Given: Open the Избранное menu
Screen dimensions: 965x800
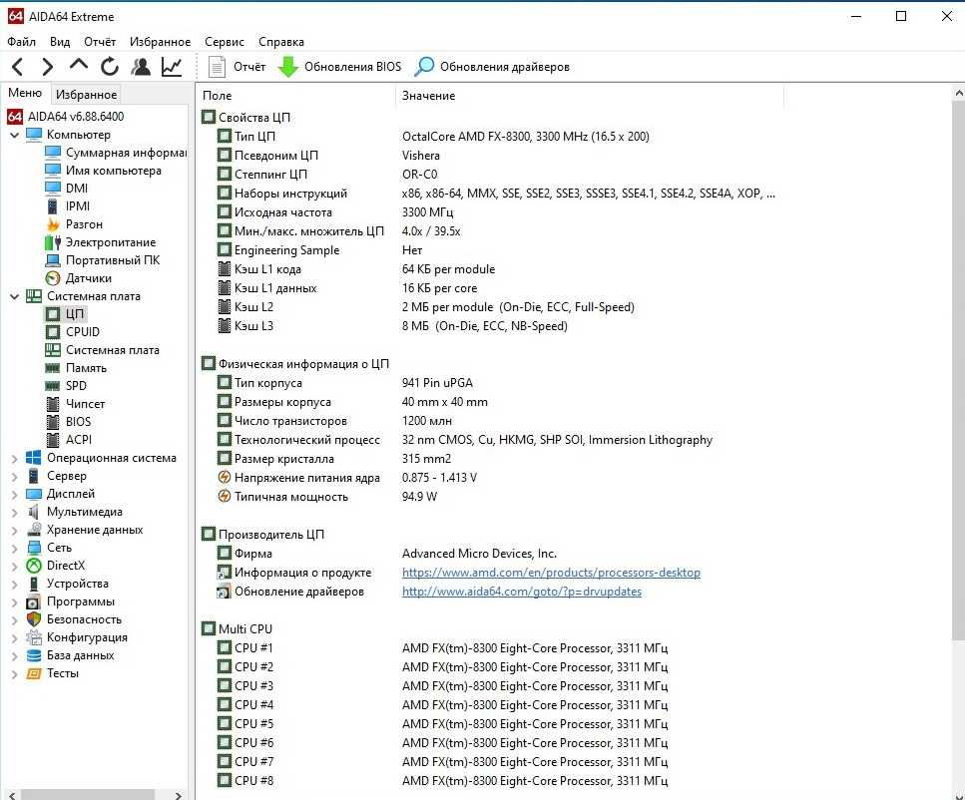Looking at the screenshot, I should pos(160,41).
